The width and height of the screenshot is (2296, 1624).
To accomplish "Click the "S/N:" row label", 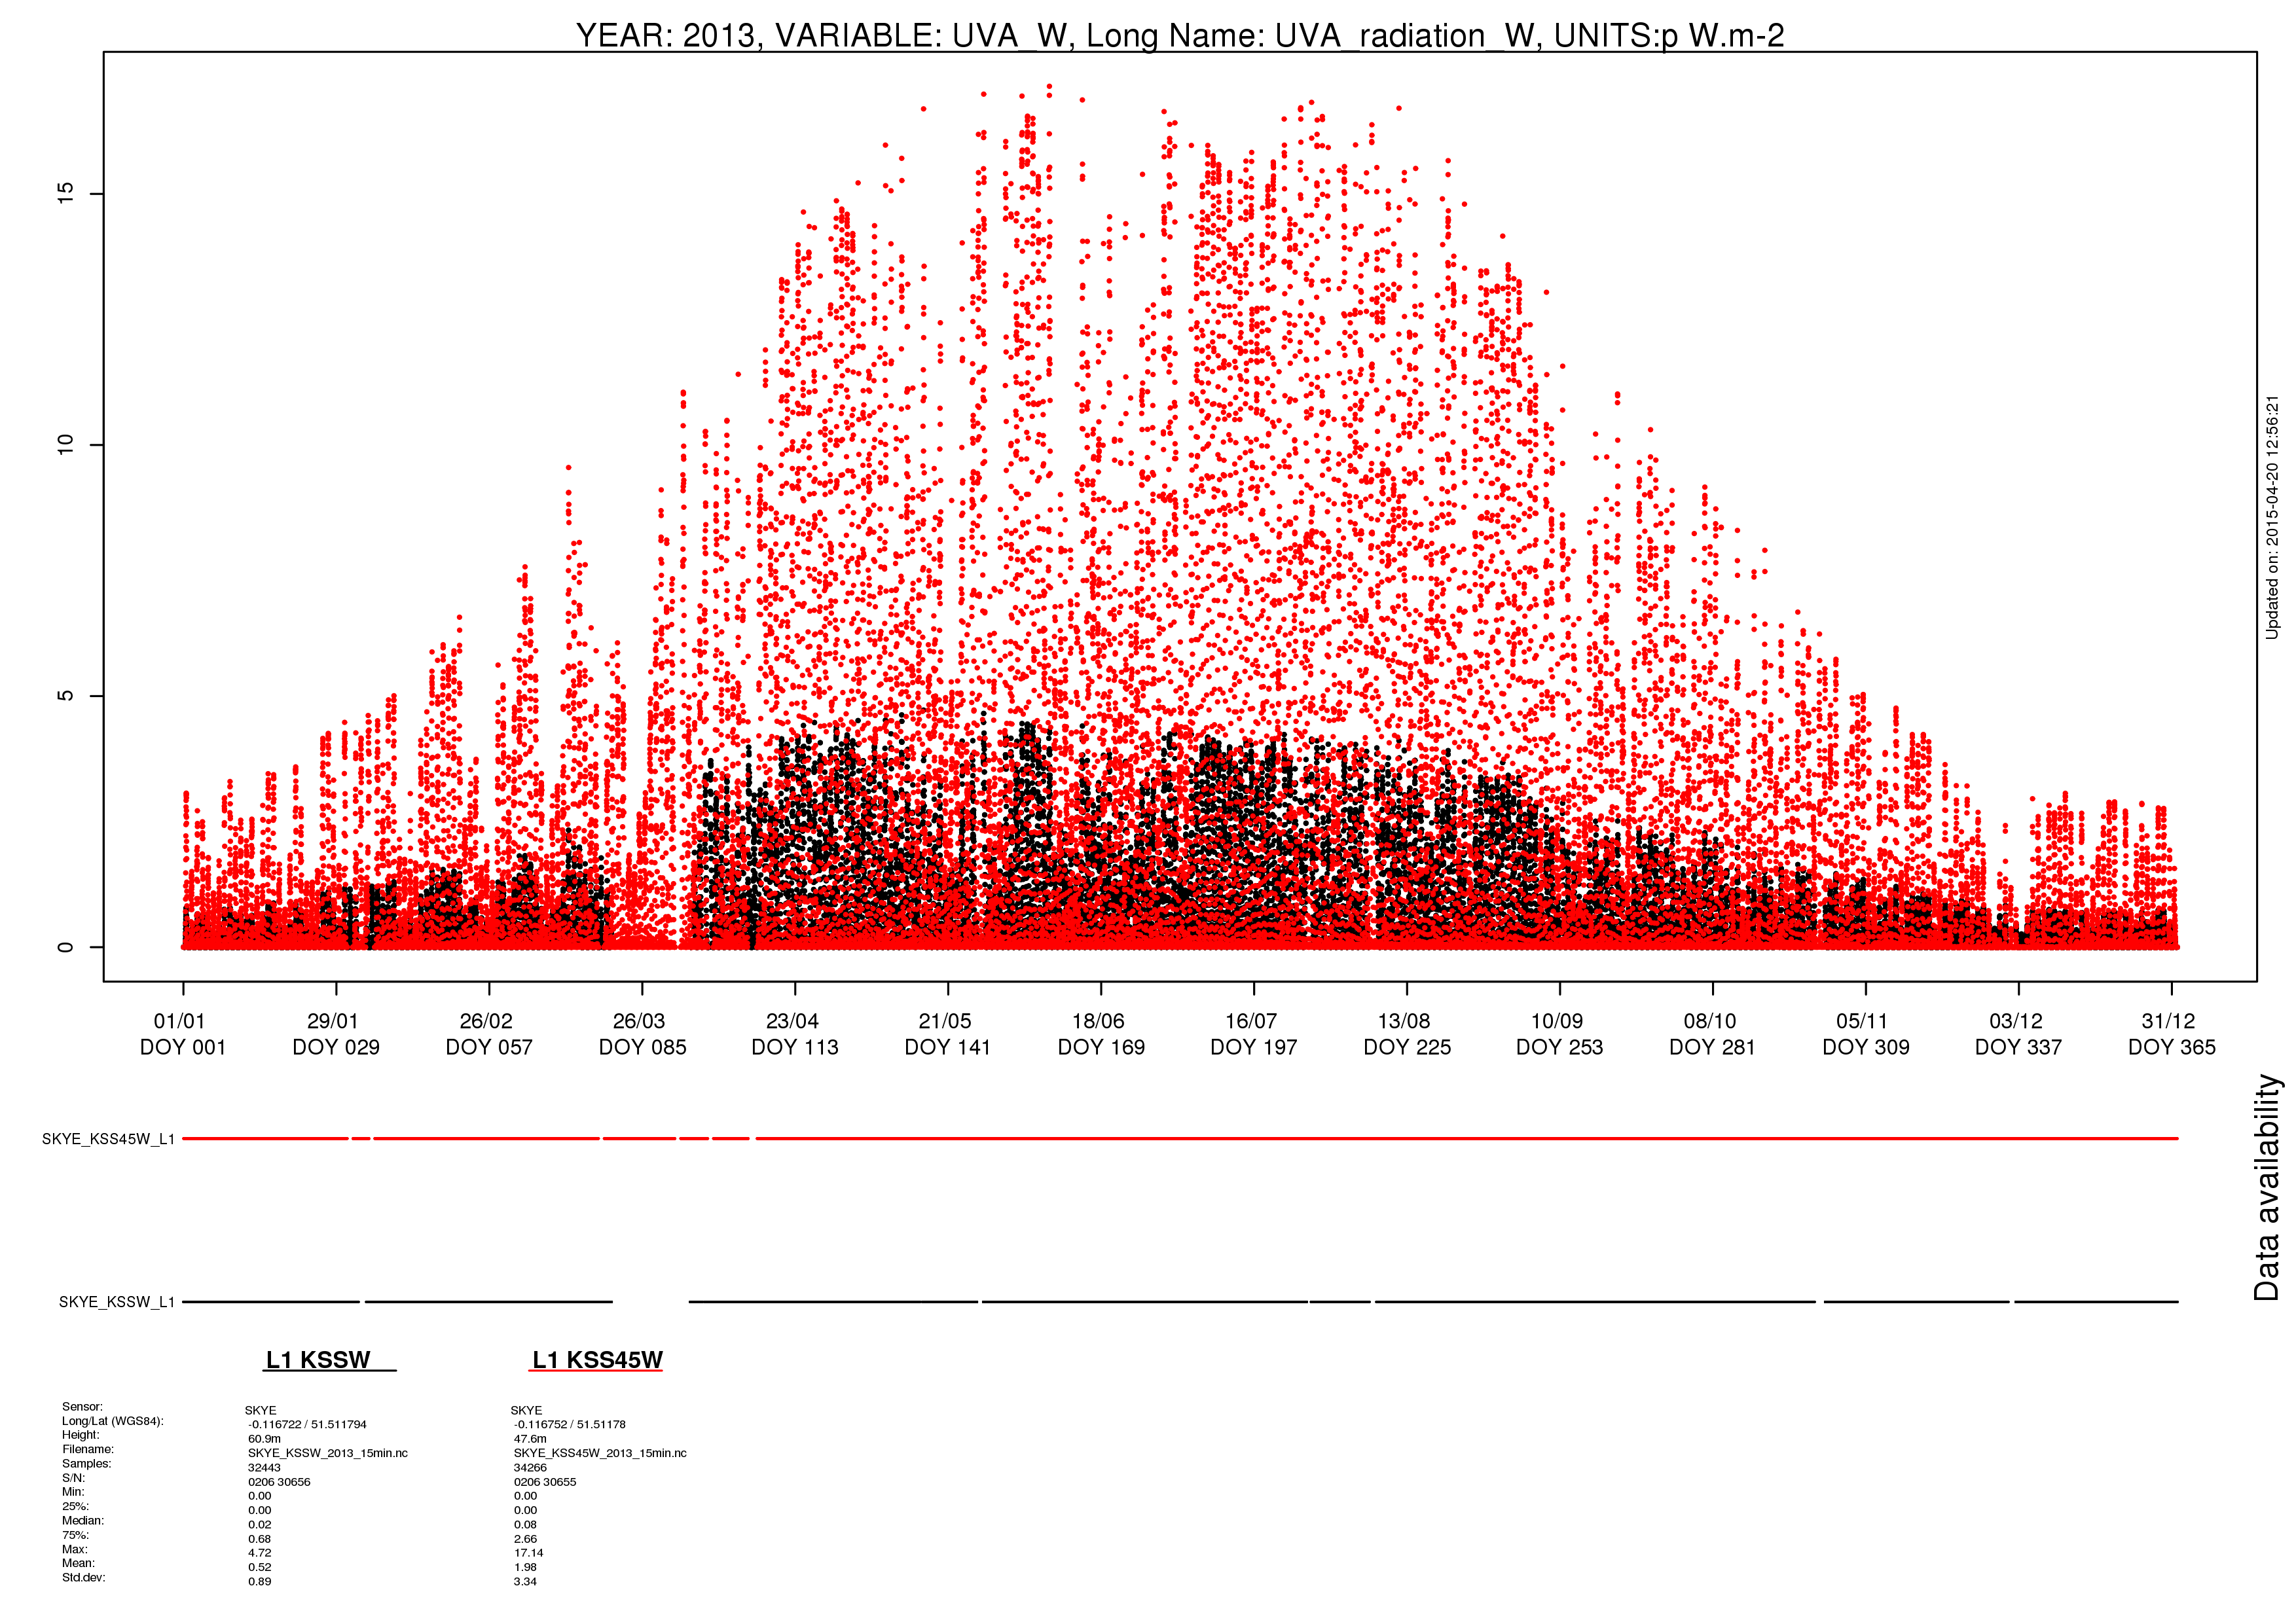I will tap(74, 1478).
